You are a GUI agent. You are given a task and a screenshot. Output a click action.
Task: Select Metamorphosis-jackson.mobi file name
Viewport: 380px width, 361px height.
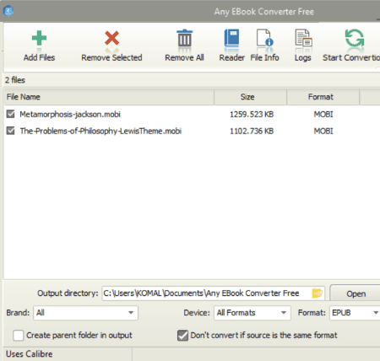coord(70,114)
